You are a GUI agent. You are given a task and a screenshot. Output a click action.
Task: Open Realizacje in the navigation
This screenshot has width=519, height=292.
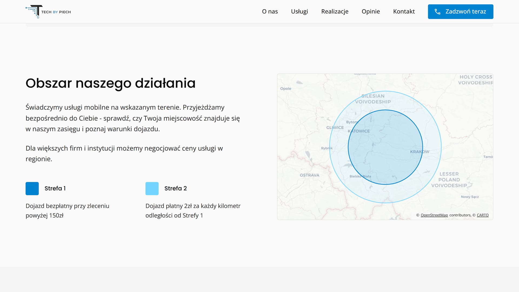[335, 11]
